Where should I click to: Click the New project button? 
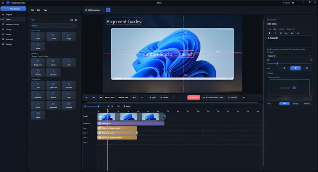click(x=14, y=9)
